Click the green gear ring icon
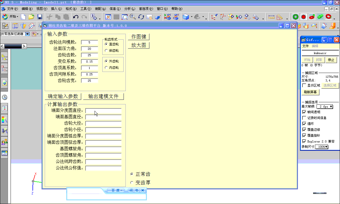 pos(295,17)
